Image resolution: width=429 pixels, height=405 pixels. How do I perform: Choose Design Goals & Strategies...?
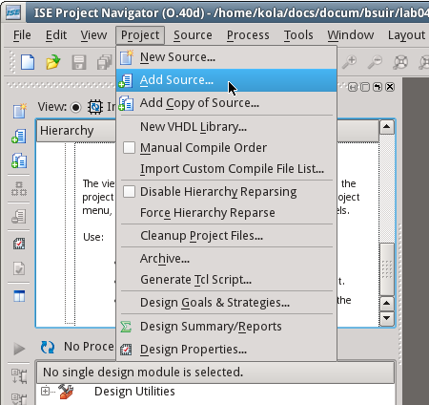coord(226,303)
